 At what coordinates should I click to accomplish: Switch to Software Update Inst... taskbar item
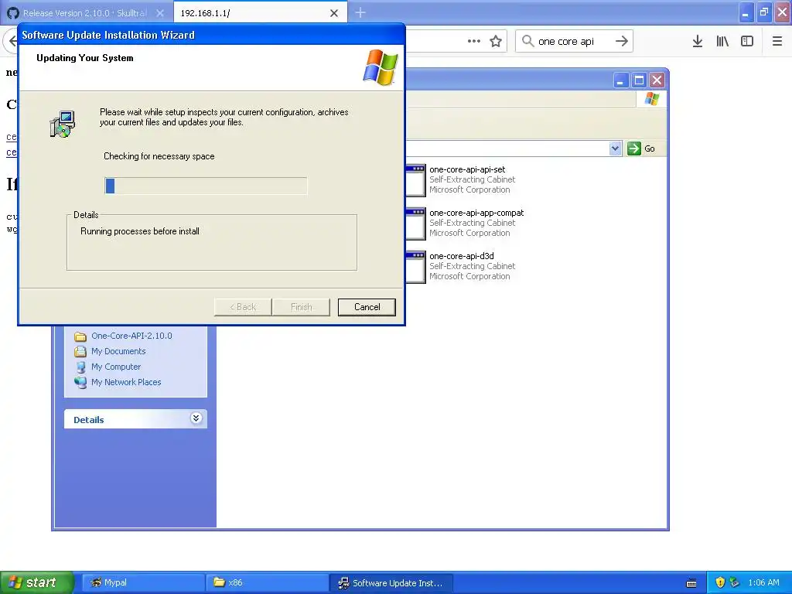[x=391, y=582]
